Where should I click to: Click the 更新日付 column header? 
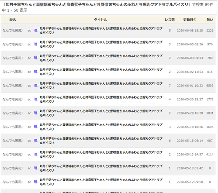click(x=190, y=20)
